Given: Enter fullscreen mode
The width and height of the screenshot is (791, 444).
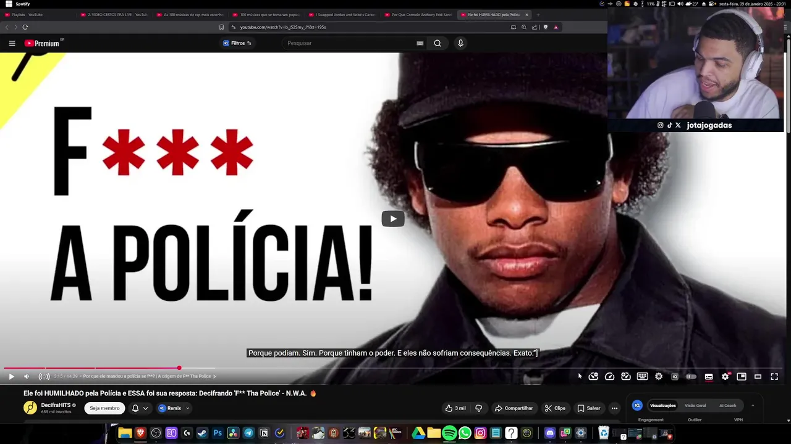Looking at the screenshot, I should click(x=774, y=376).
